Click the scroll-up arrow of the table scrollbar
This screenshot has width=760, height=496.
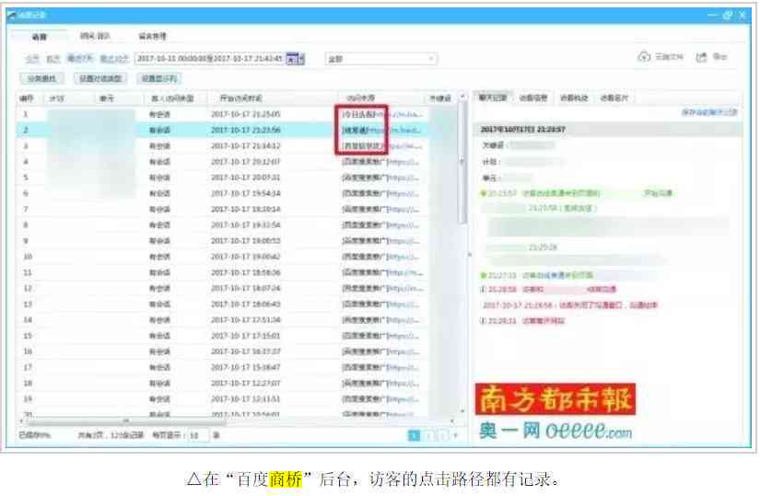coord(462,96)
